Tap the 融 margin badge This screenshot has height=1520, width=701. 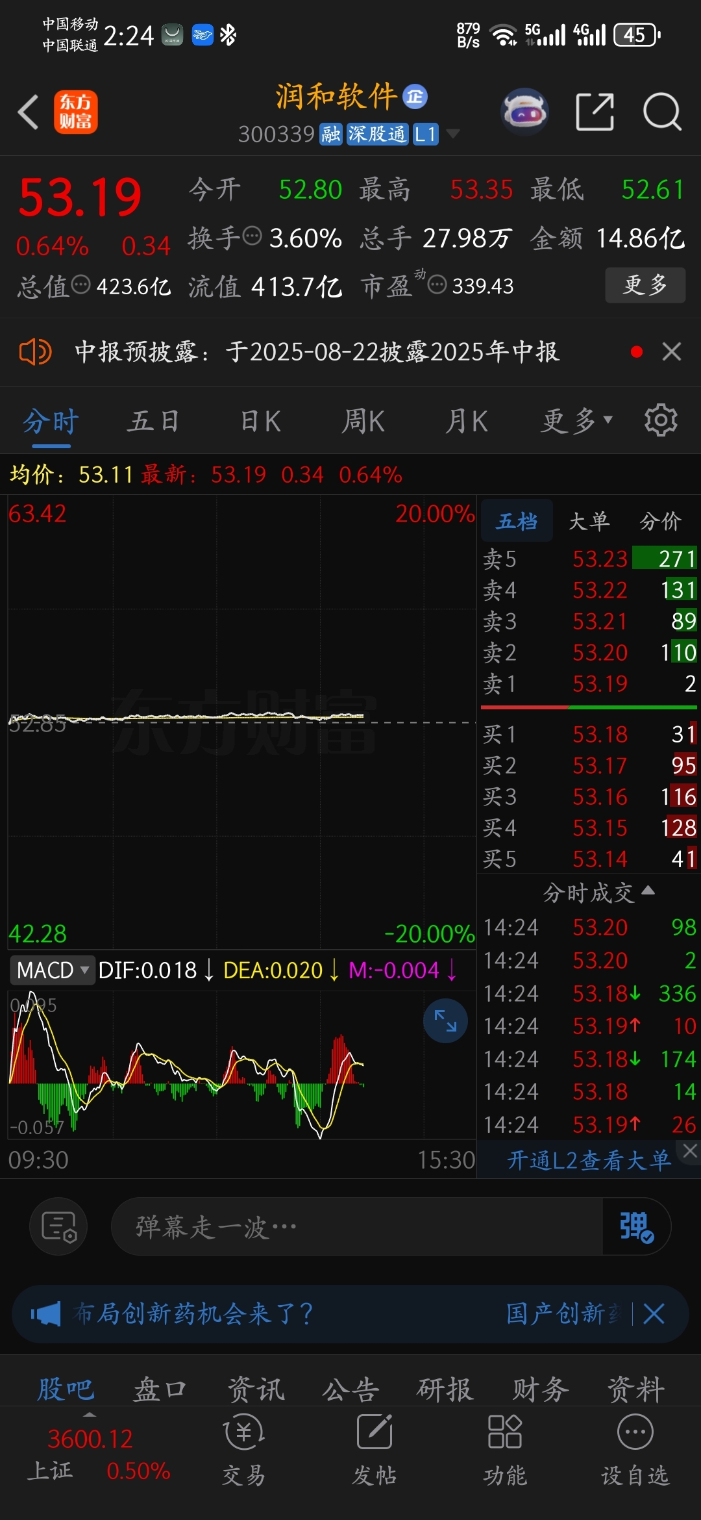[331, 134]
